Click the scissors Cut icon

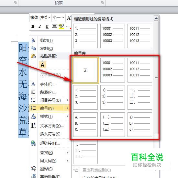[x=33, y=40]
